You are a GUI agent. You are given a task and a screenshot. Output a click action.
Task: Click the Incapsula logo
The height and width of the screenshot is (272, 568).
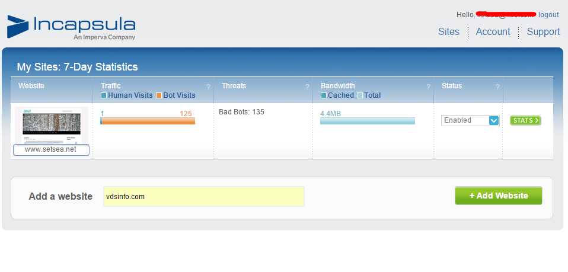pyautogui.click(x=71, y=27)
